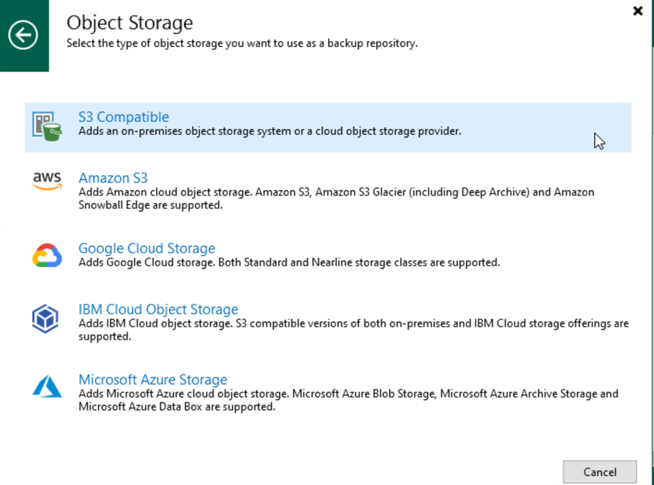Click the IBM Cloud cube icon
The image size is (654, 485).
45,319
